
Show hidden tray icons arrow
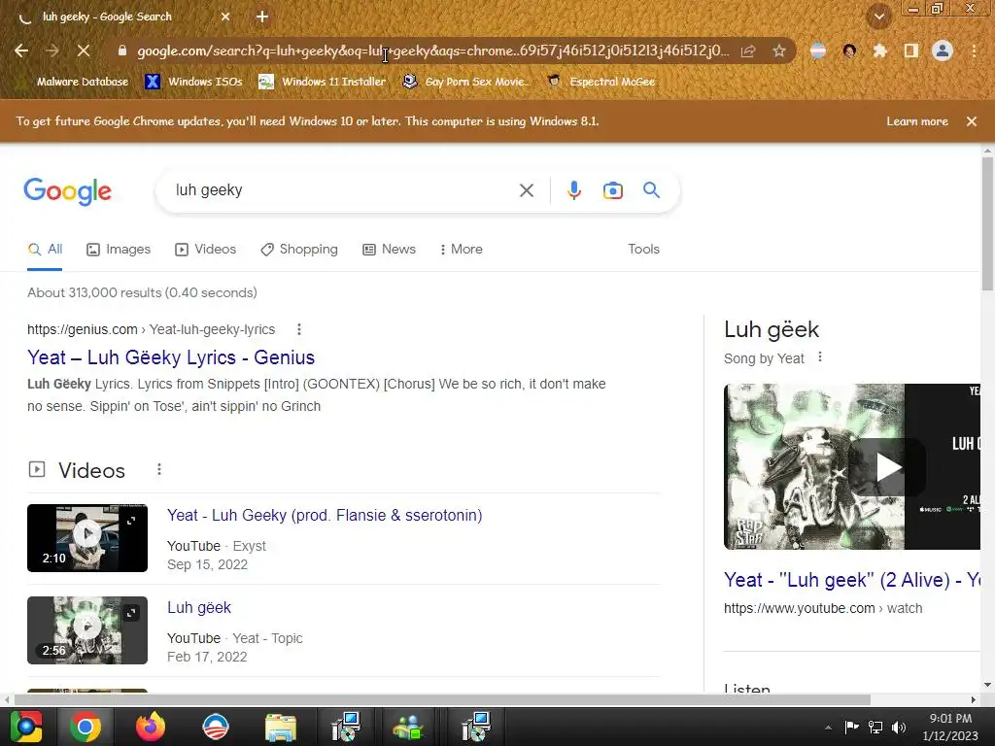[x=828, y=728]
